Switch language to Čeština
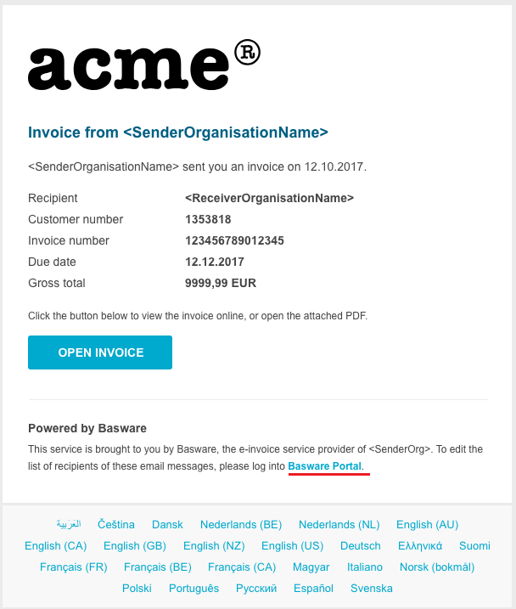This screenshot has height=609, width=516. point(117,525)
